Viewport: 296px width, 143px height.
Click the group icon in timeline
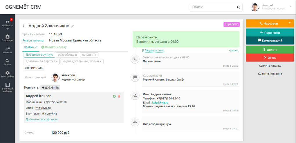[135, 122]
